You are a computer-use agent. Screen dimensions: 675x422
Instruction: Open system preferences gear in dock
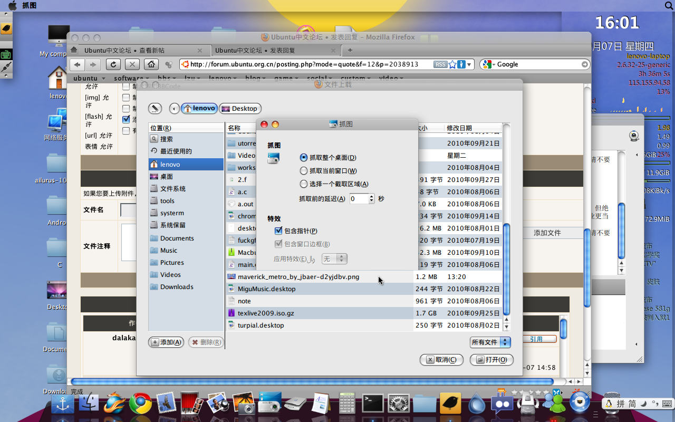(x=399, y=404)
